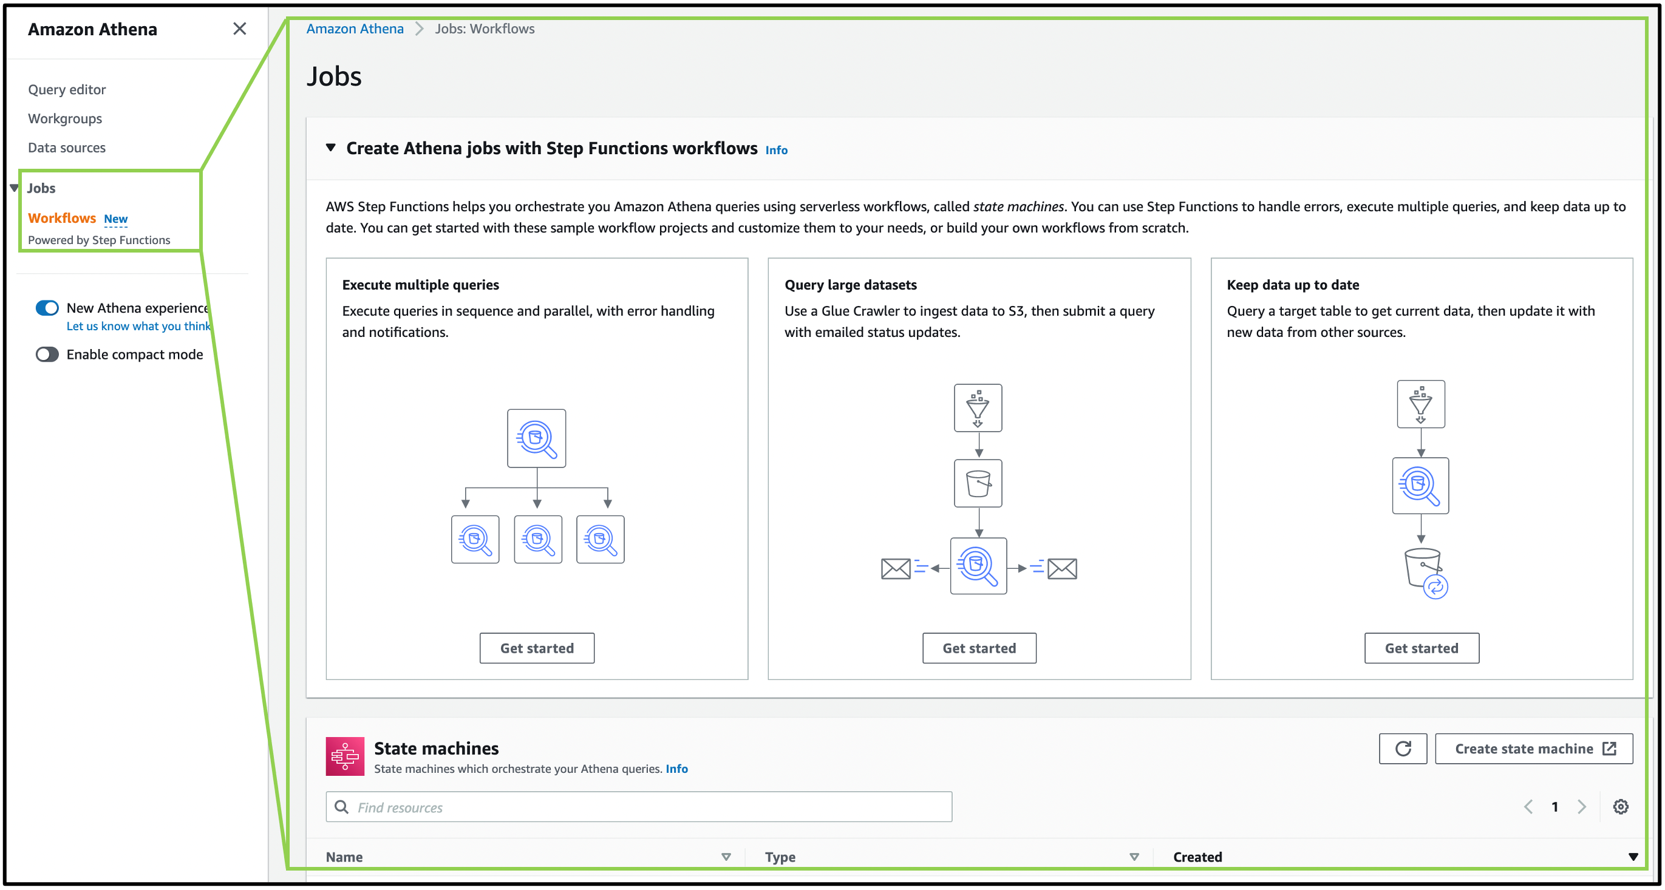Go to next page of state machines
The image size is (1665, 890).
(1581, 807)
